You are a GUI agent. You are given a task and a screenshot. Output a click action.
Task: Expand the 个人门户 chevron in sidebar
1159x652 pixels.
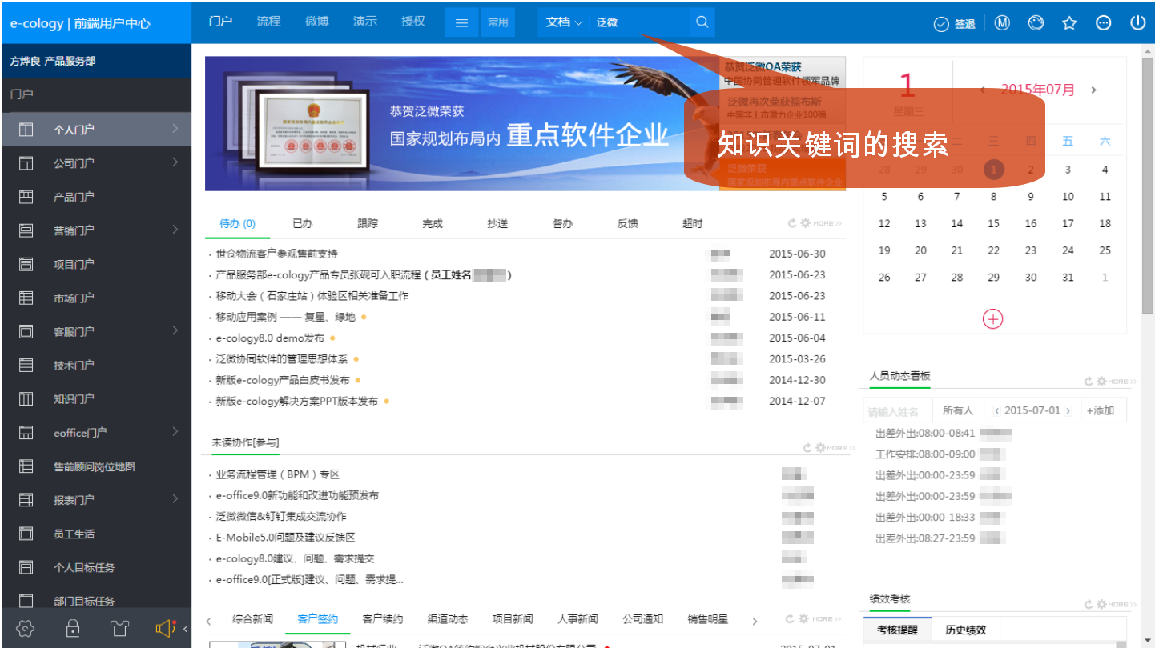(175, 129)
